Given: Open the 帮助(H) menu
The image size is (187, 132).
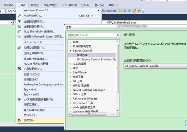Looking at the screenshot, I should click(x=113, y=5).
